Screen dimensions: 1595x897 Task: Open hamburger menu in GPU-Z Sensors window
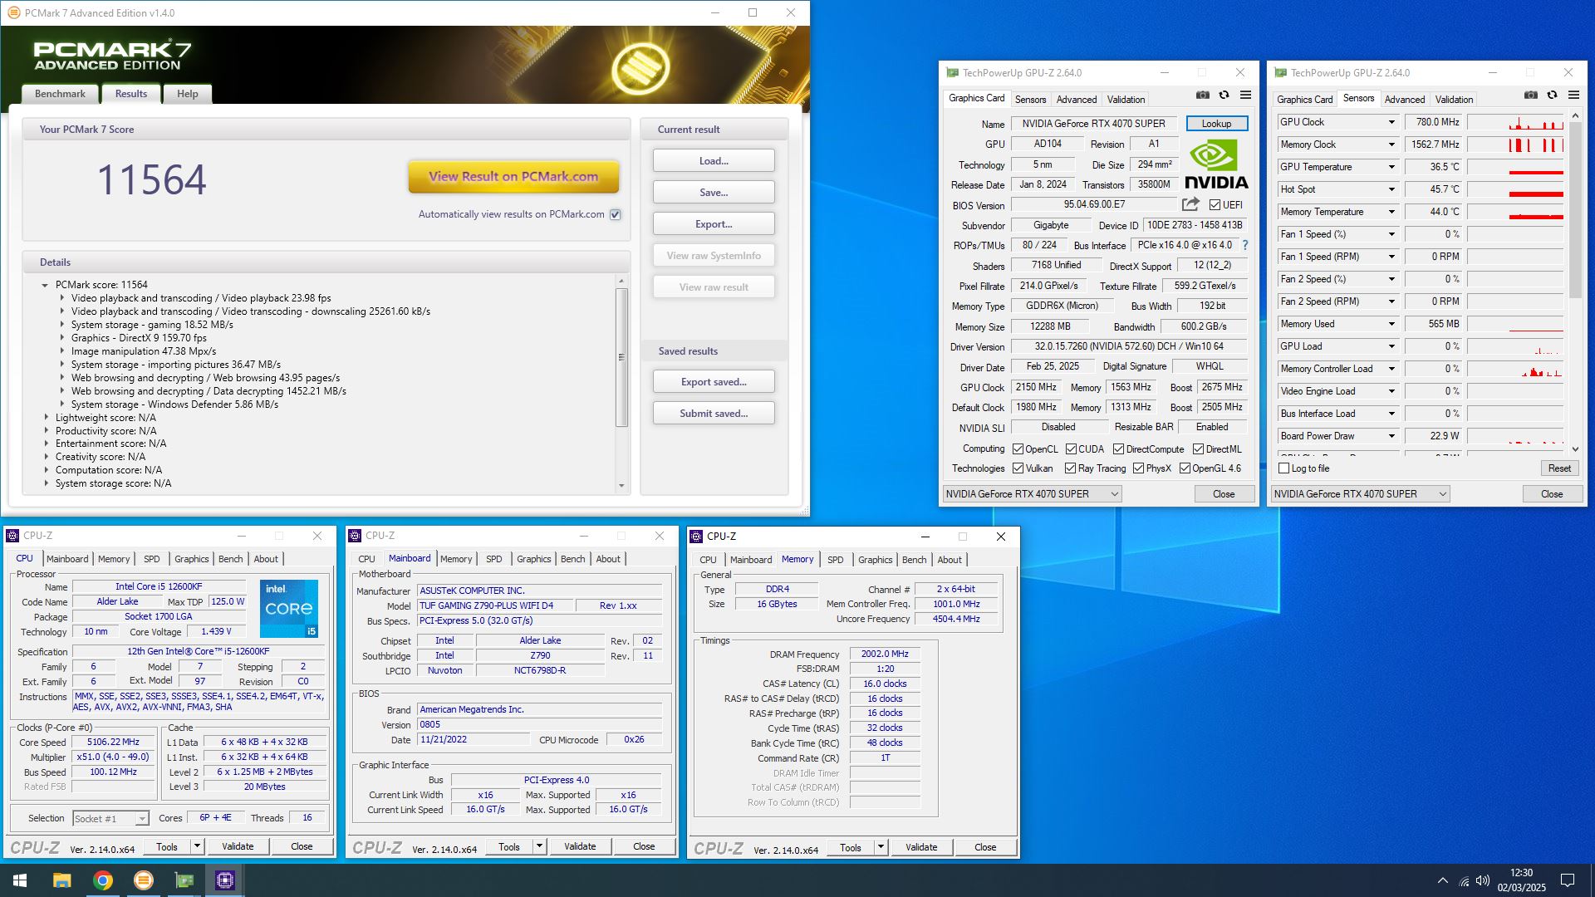[1573, 96]
